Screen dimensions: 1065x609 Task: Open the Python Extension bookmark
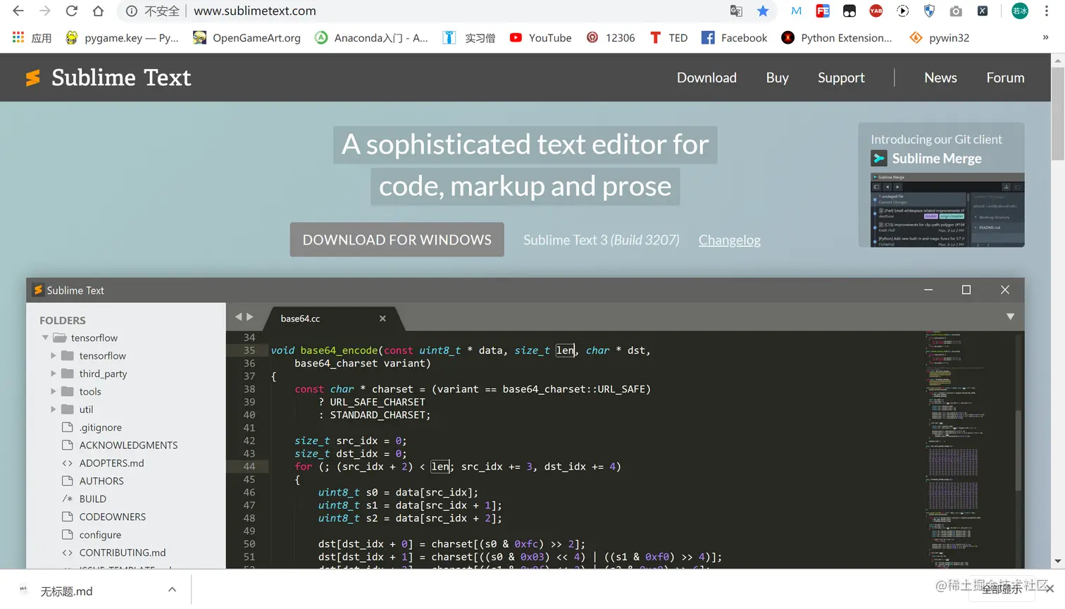click(837, 37)
